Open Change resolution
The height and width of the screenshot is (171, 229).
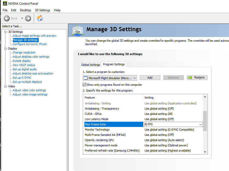click(24, 52)
